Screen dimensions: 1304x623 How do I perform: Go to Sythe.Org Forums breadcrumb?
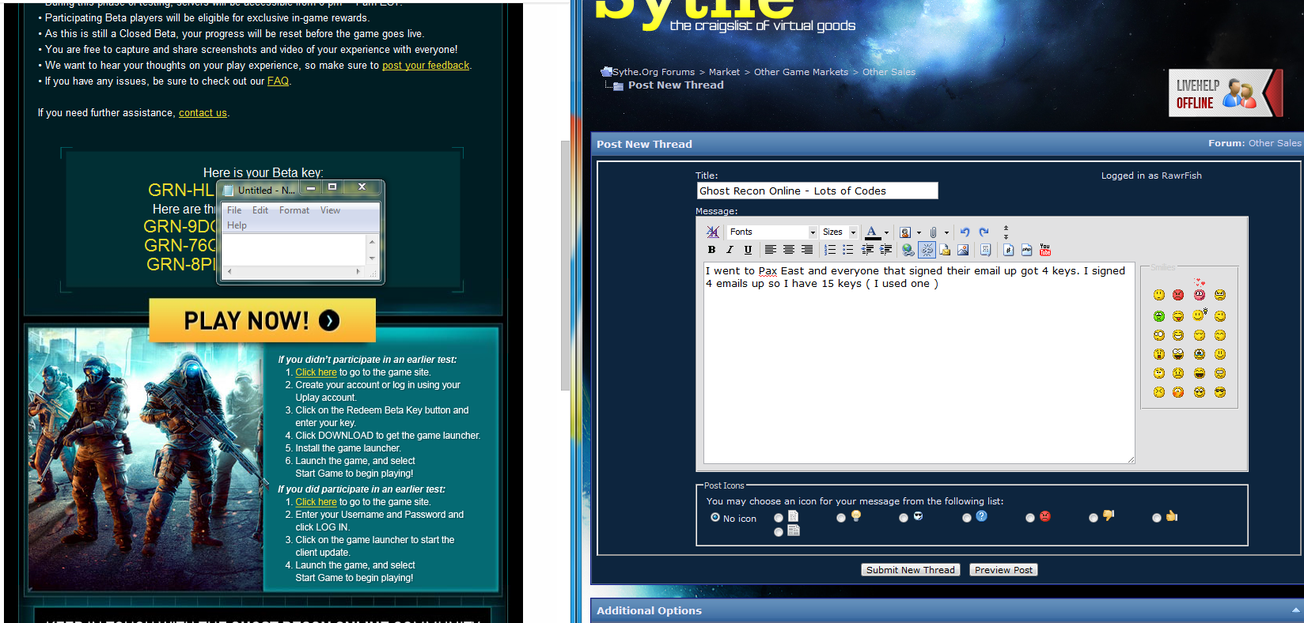click(x=654, y=72)
